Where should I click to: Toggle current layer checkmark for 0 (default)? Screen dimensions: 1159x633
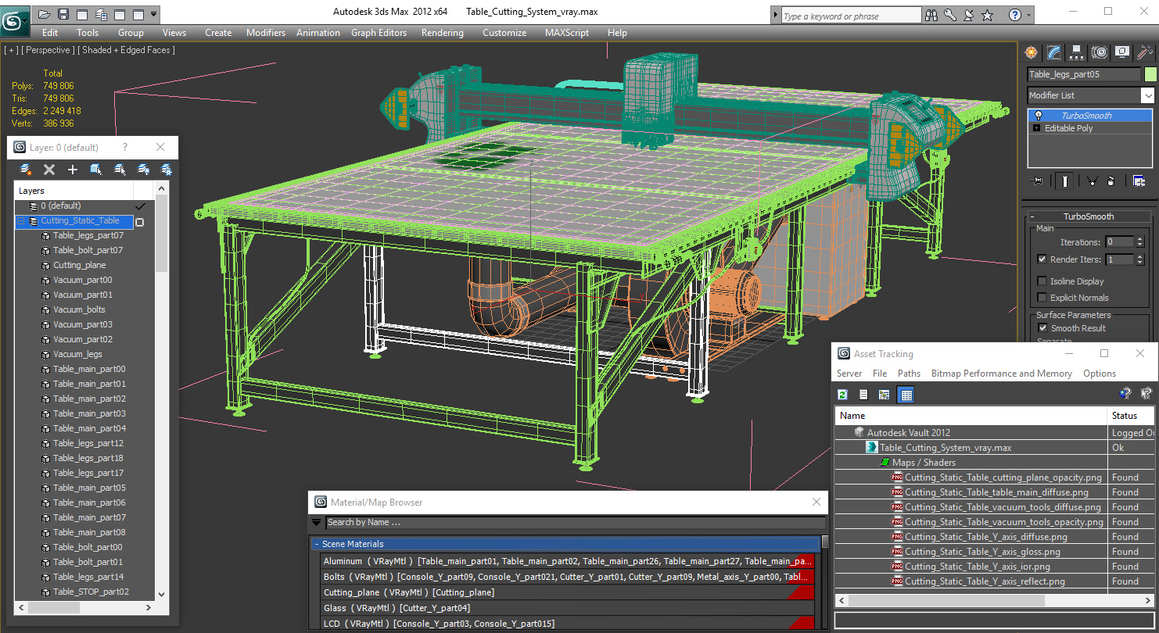coord(141,206)
